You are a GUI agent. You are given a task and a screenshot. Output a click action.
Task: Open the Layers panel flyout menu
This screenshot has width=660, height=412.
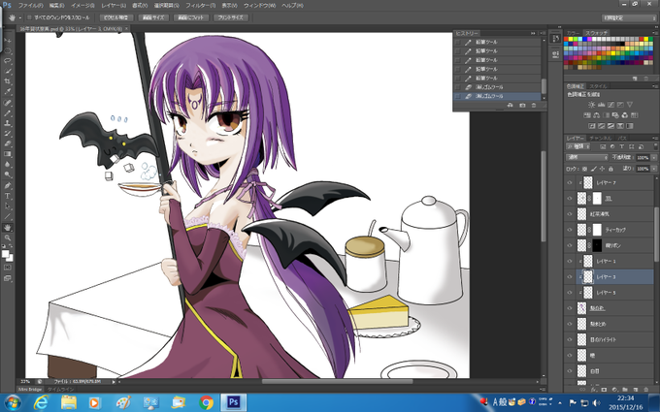coord(656,138)
